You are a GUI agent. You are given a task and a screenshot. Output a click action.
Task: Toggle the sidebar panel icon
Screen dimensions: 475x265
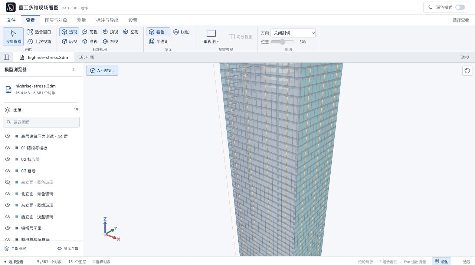pos(6,57)
